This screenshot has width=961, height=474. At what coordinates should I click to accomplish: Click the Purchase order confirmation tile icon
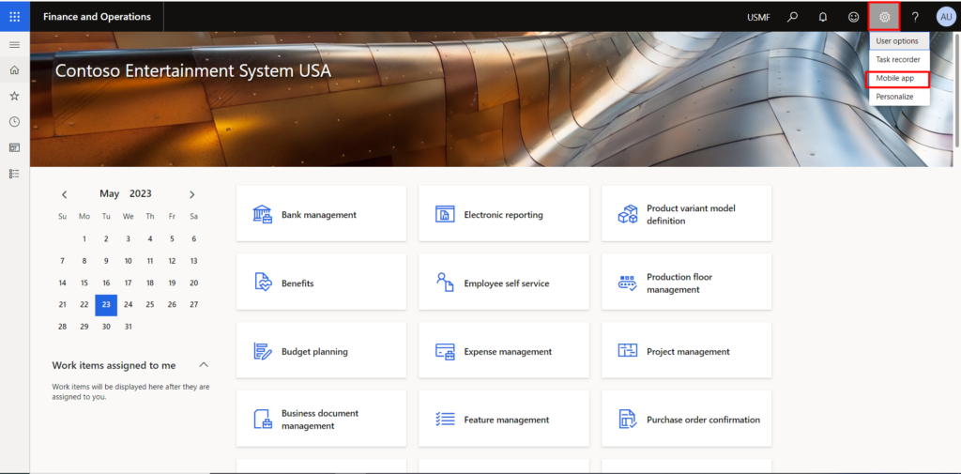click(628, 420)
